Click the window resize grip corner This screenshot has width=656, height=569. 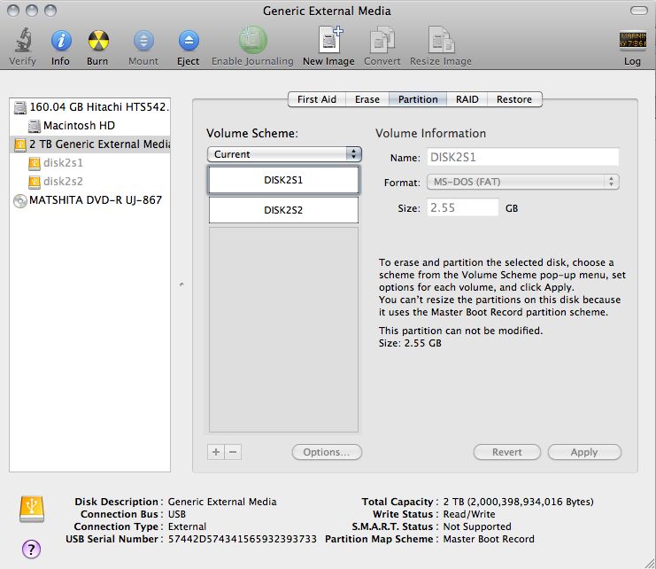click(x=650, y=563)
